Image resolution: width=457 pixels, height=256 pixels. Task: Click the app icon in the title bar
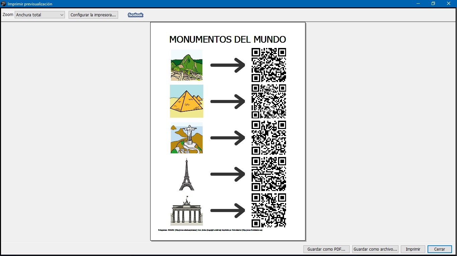4,4
